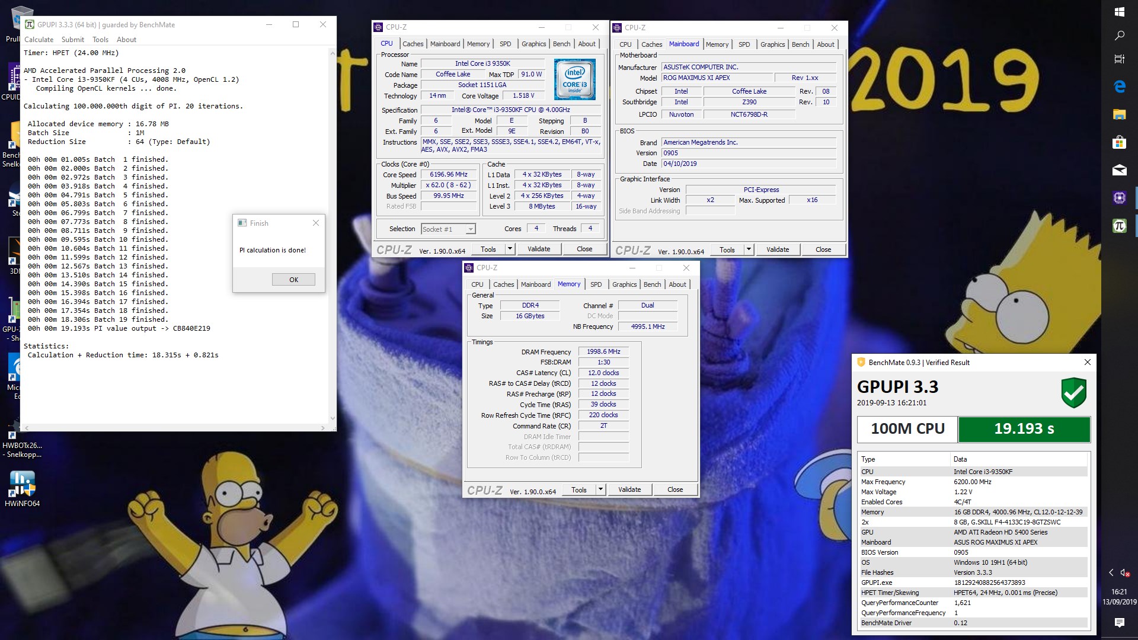Click Validate in CPU-Z Mainboard window

777,249
